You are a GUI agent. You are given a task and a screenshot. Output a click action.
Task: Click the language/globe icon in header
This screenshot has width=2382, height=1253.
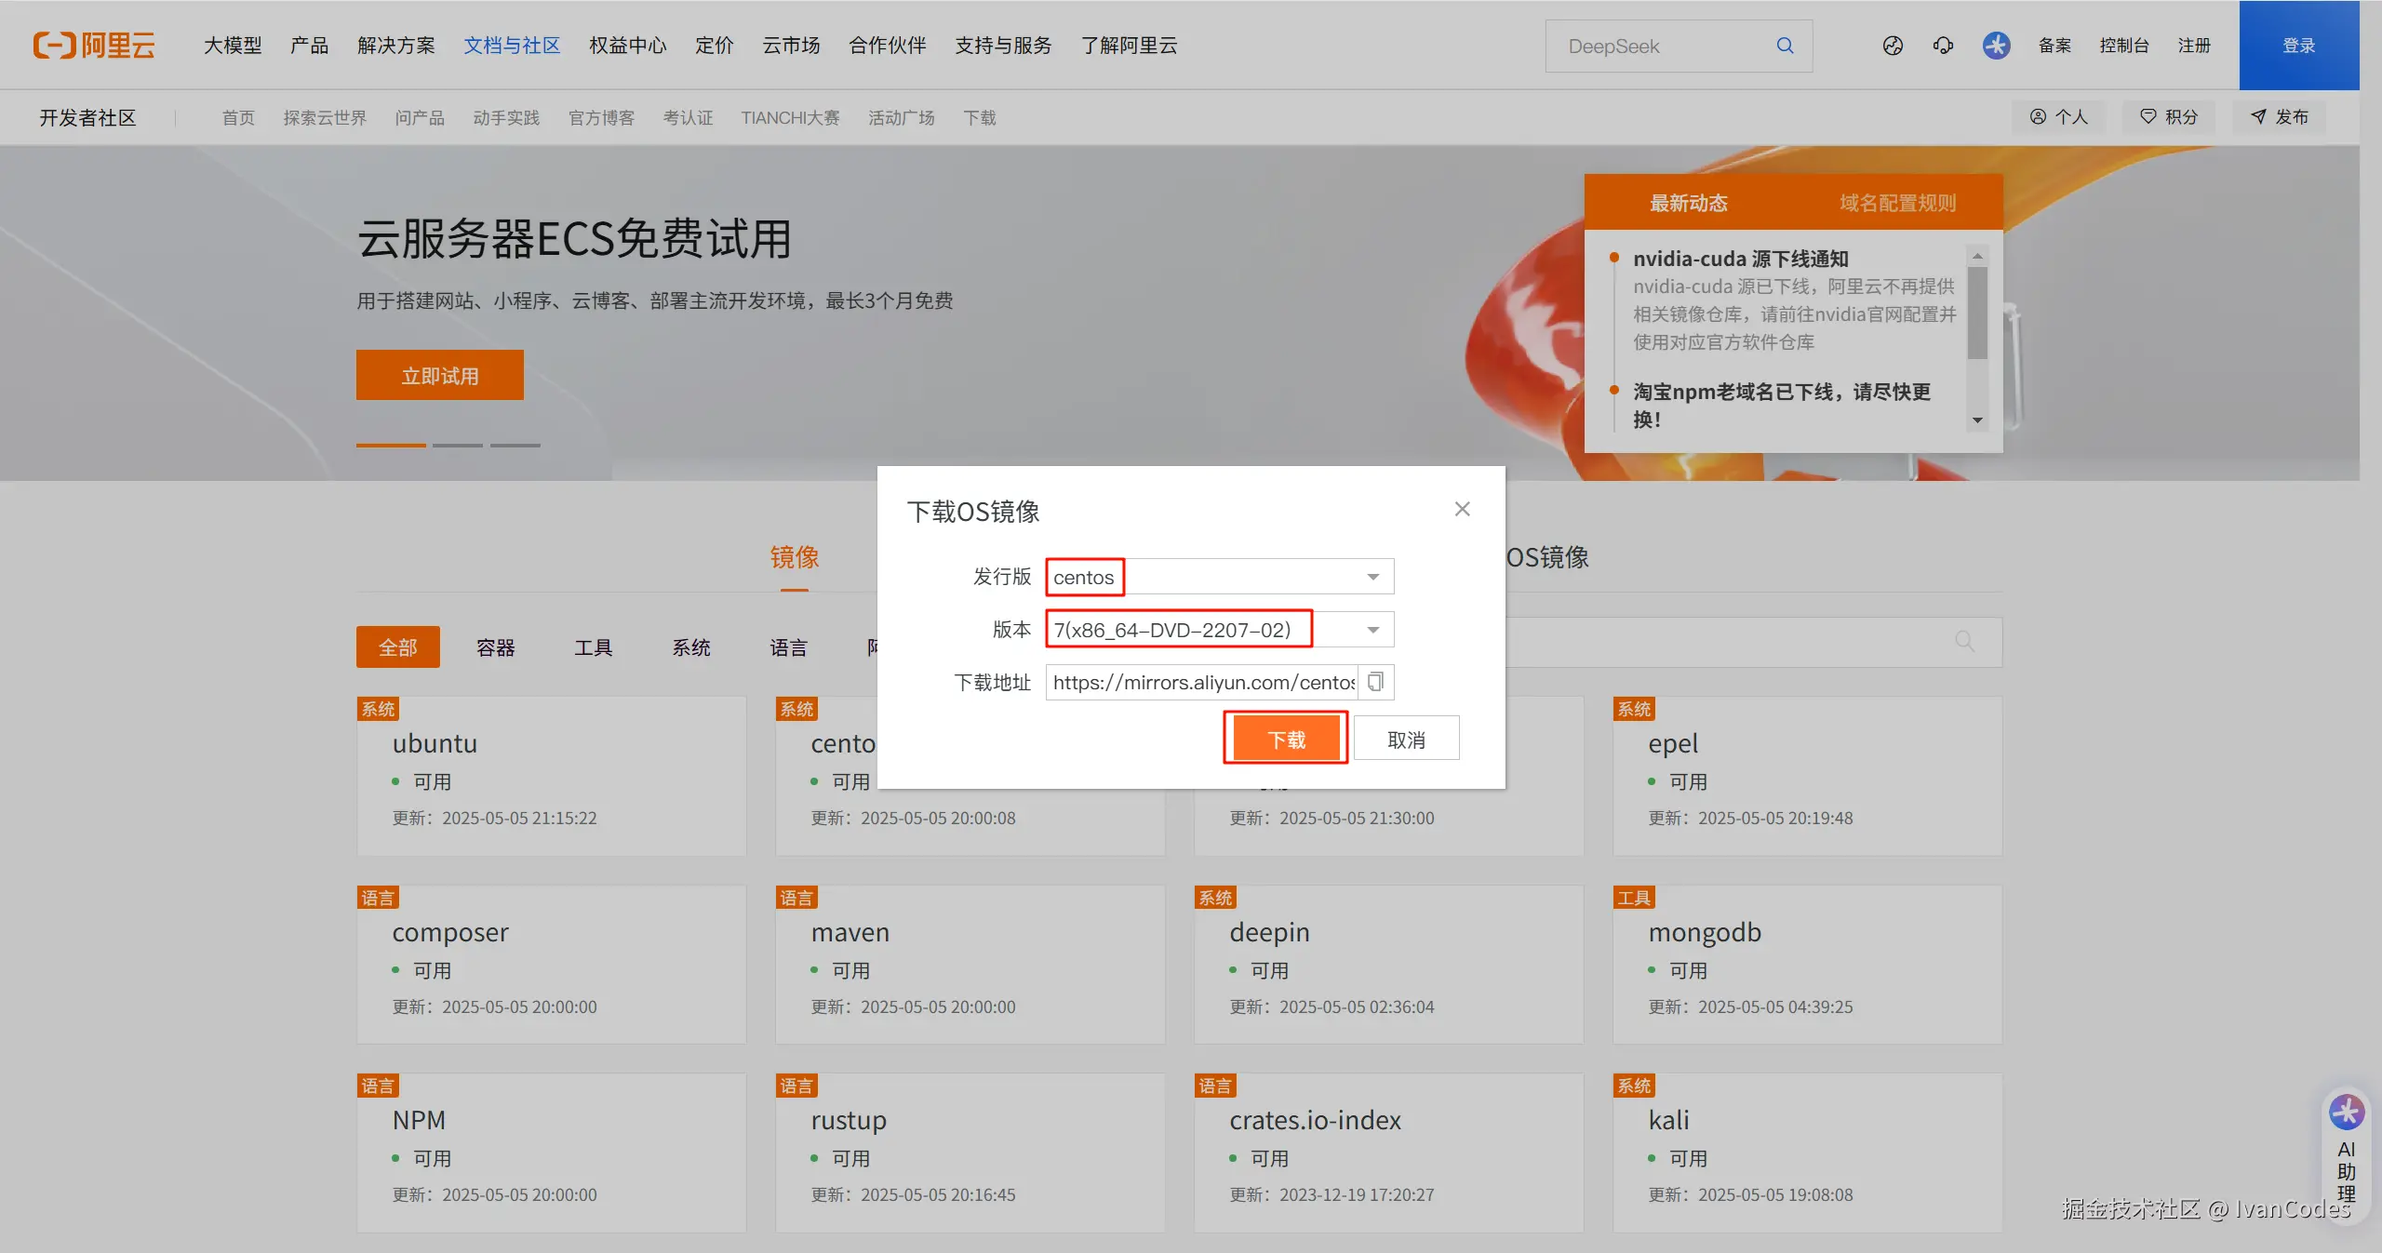click(1893, 45)
